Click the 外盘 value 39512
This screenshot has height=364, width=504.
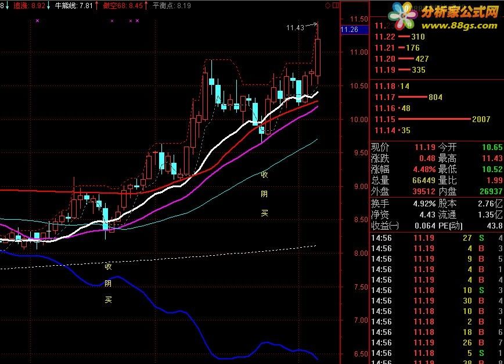pos(424,191)
